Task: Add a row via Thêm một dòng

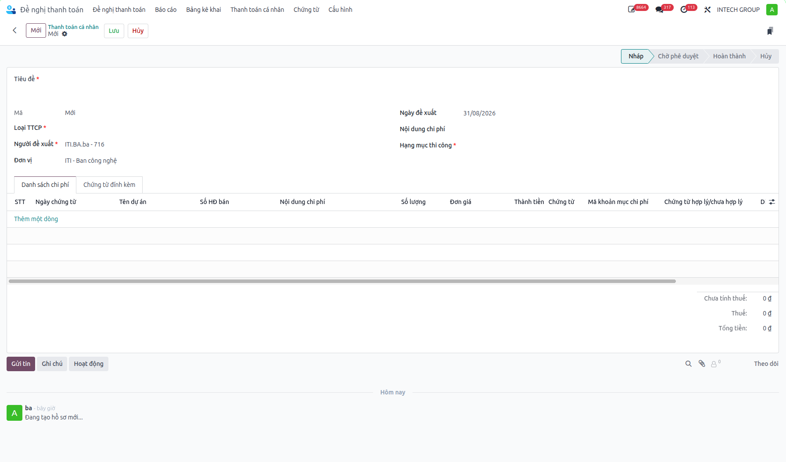Action: click(36, 219)
